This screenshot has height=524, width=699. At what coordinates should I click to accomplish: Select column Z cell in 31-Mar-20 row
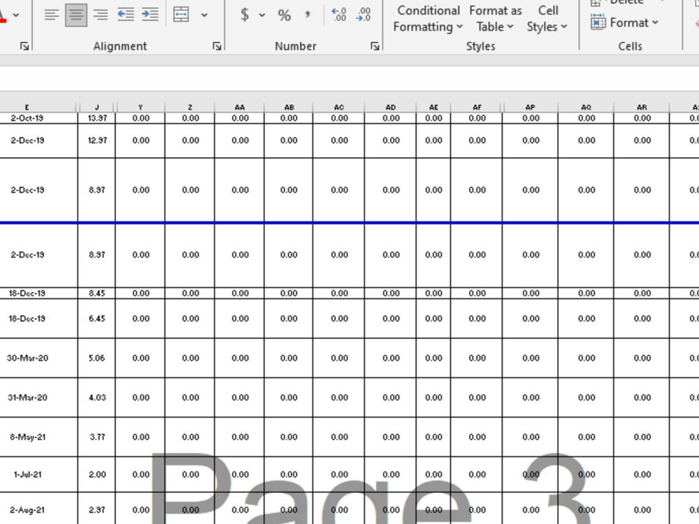[x=190, y=398]
